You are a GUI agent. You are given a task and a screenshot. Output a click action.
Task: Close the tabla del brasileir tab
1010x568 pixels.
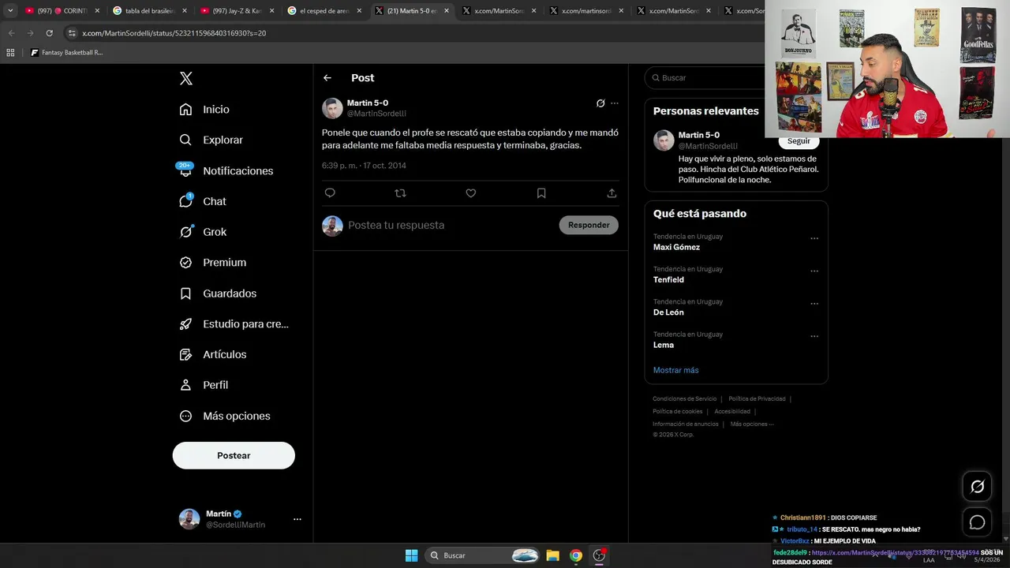pyautogui.click(x=185, y=11)
